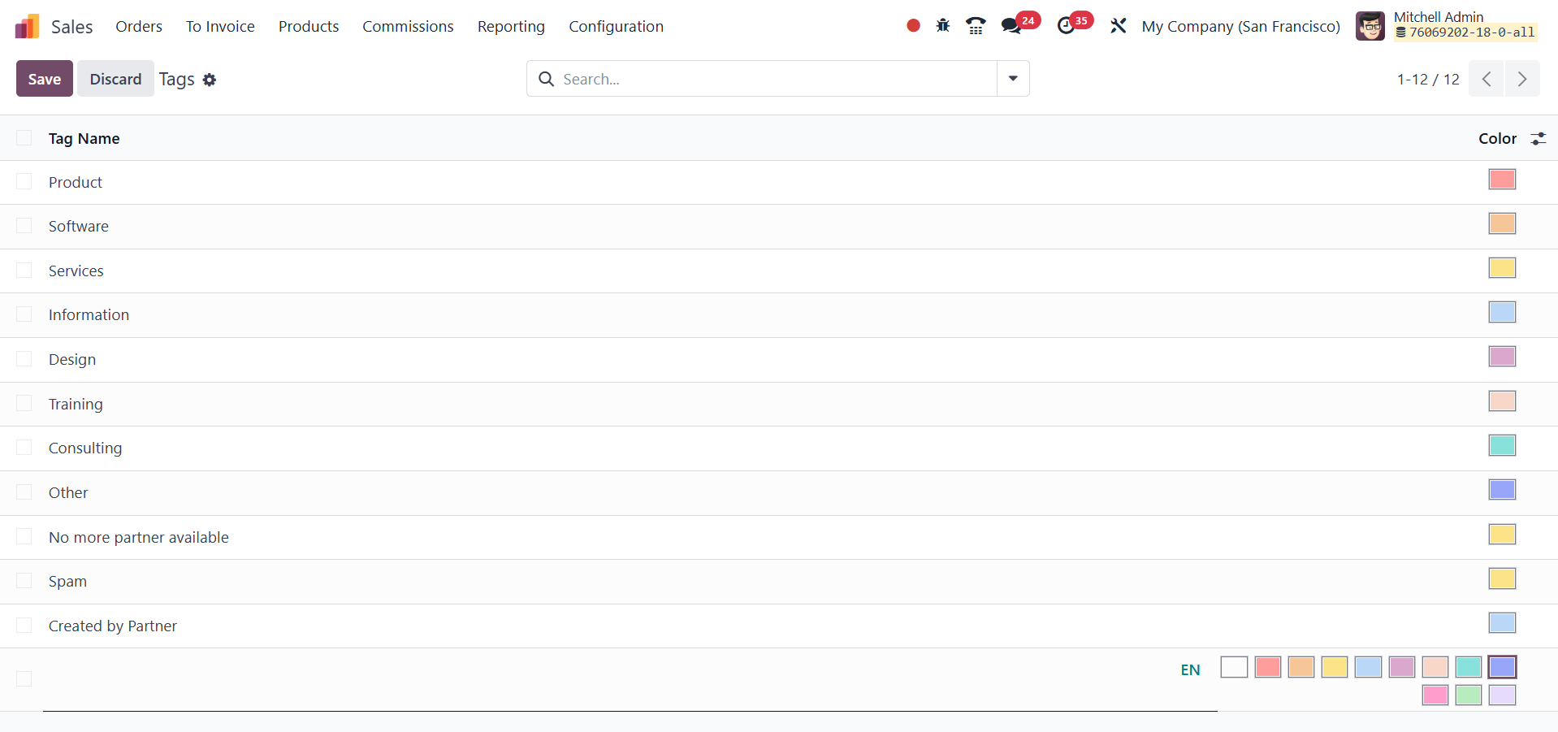Check the 'No more partner available' checkbox
Image resolution: width=1558 pixels, height=732 pixels.
point(24,536)
